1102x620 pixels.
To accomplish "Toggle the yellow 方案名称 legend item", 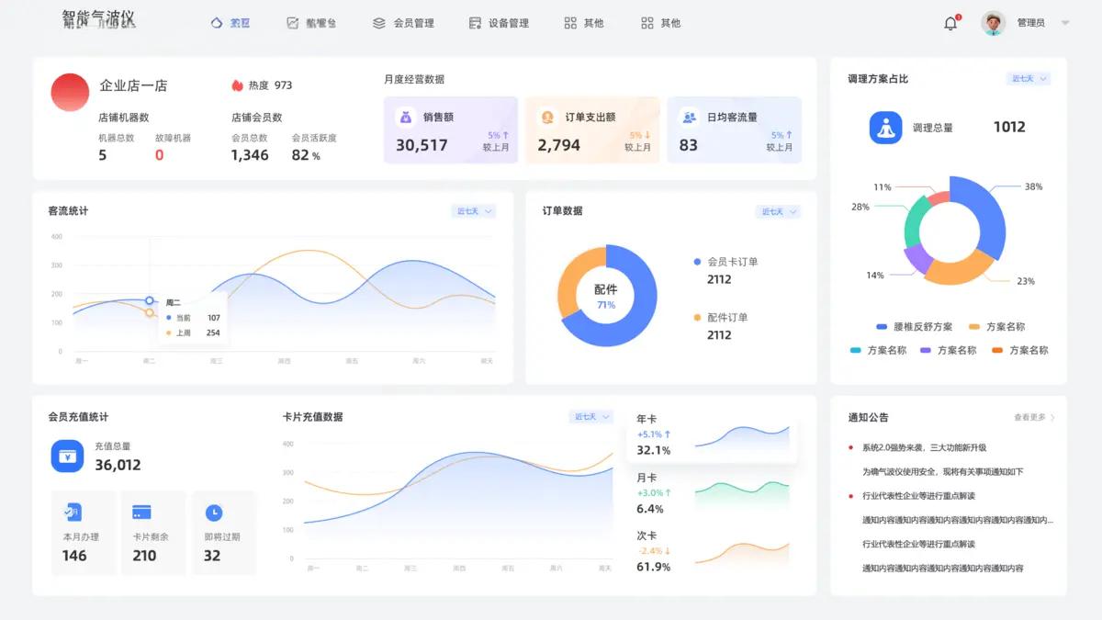I will [996, 327].
